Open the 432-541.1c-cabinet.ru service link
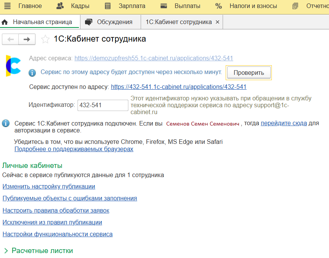The width and height of the screenshot is (329, 258). coord(178,87)
